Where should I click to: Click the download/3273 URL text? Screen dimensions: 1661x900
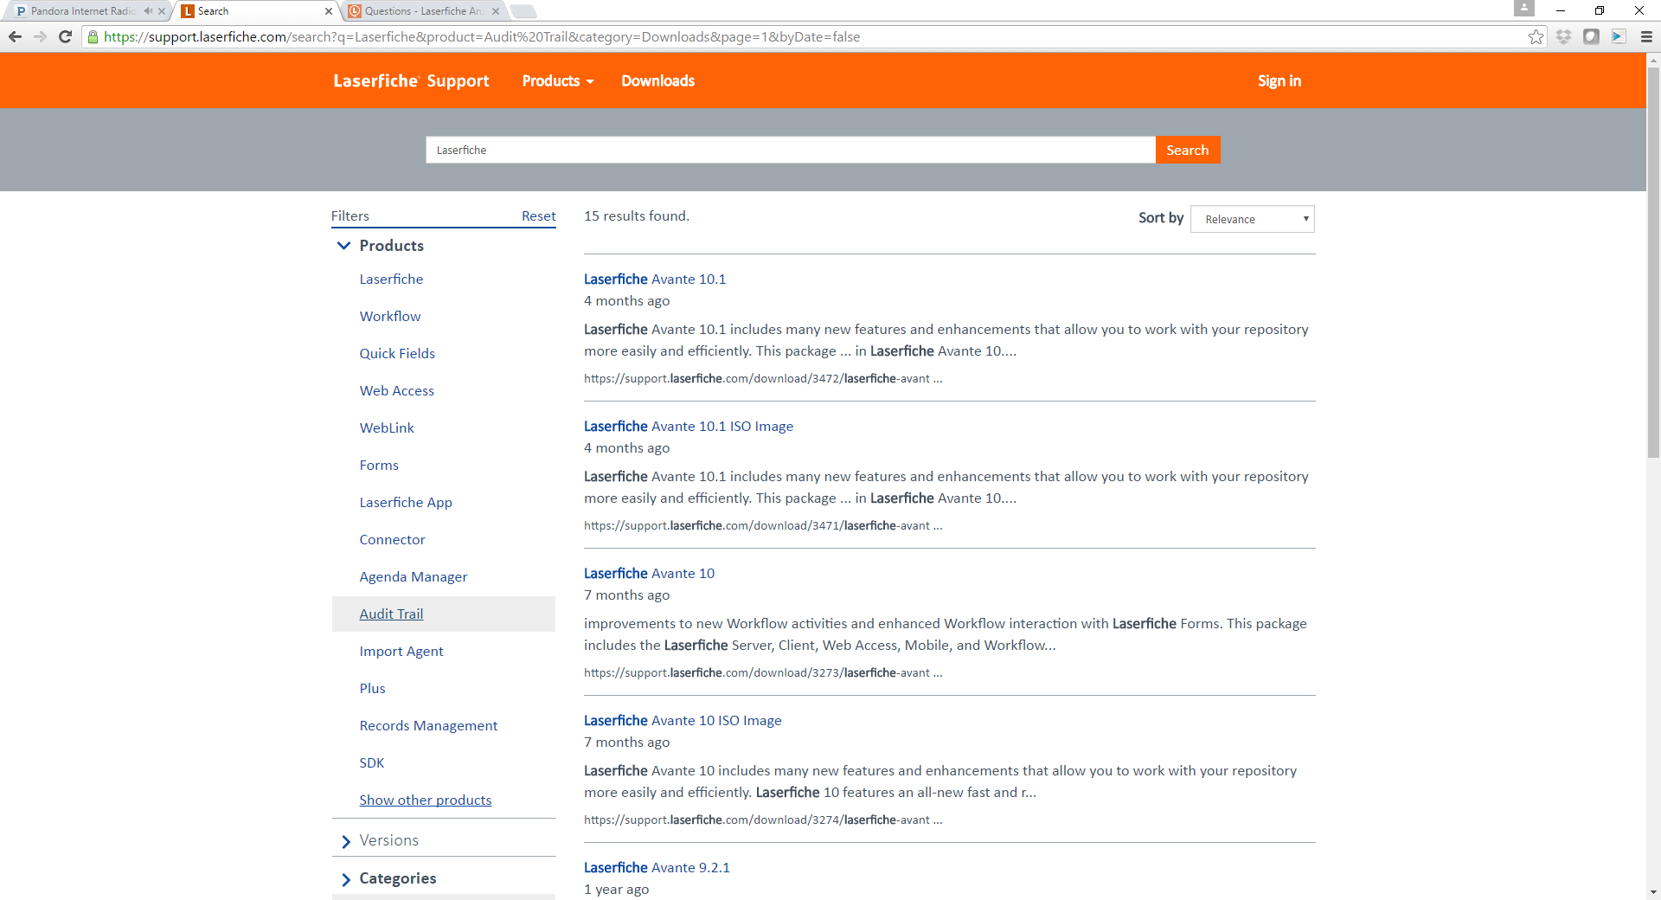coord(763,672)
